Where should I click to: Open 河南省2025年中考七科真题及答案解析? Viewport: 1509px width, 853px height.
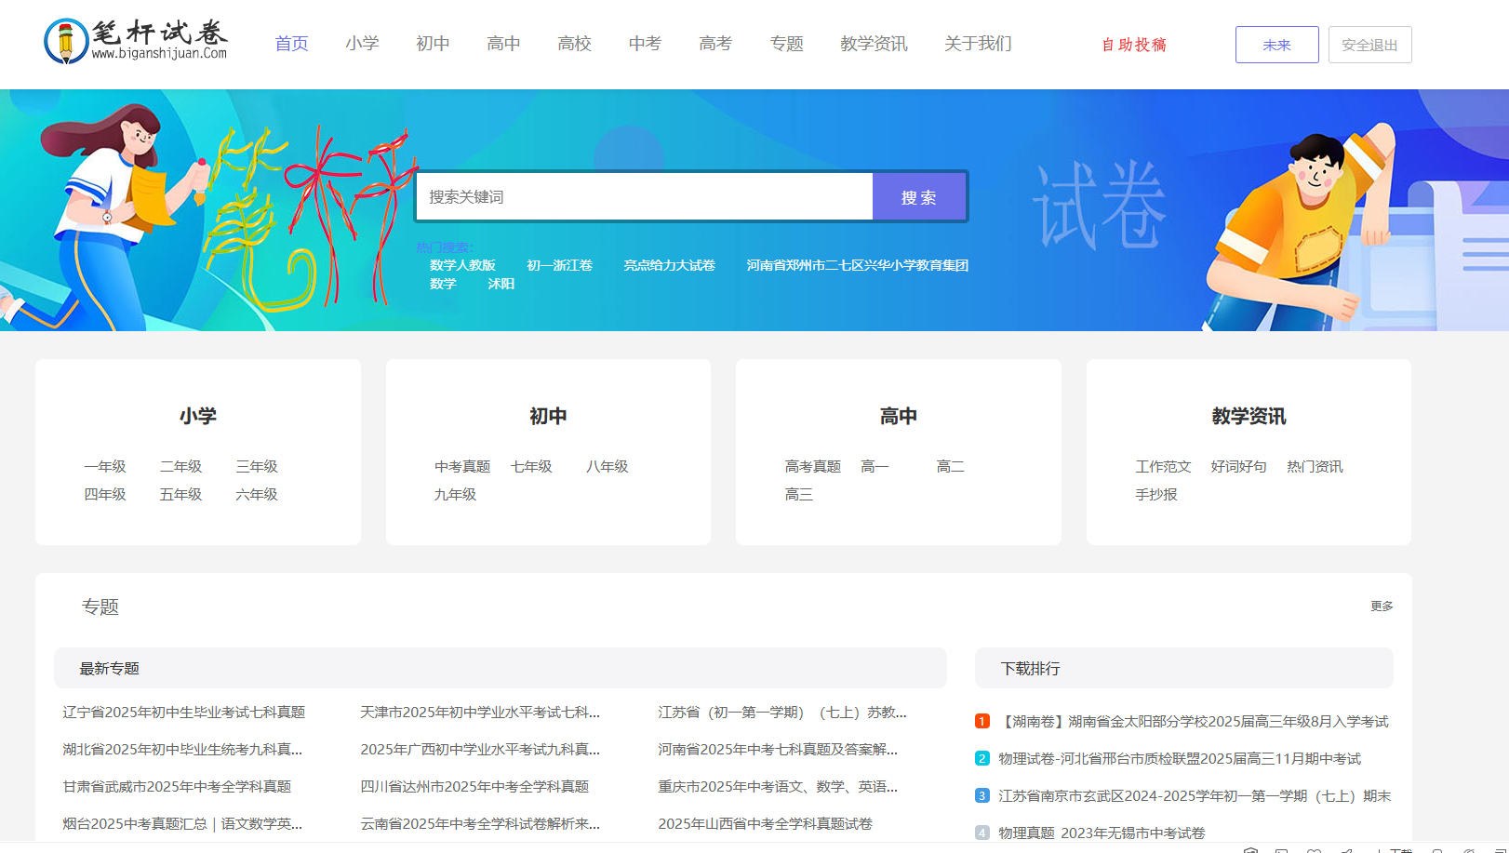pos(778,749)
